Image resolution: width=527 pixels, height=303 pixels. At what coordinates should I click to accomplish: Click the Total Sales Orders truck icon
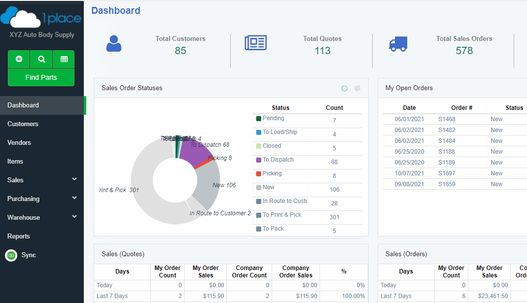pos(398,44)
